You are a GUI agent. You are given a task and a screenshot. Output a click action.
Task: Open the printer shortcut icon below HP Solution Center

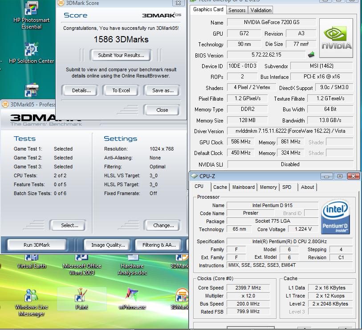click(x=32, y=90)
